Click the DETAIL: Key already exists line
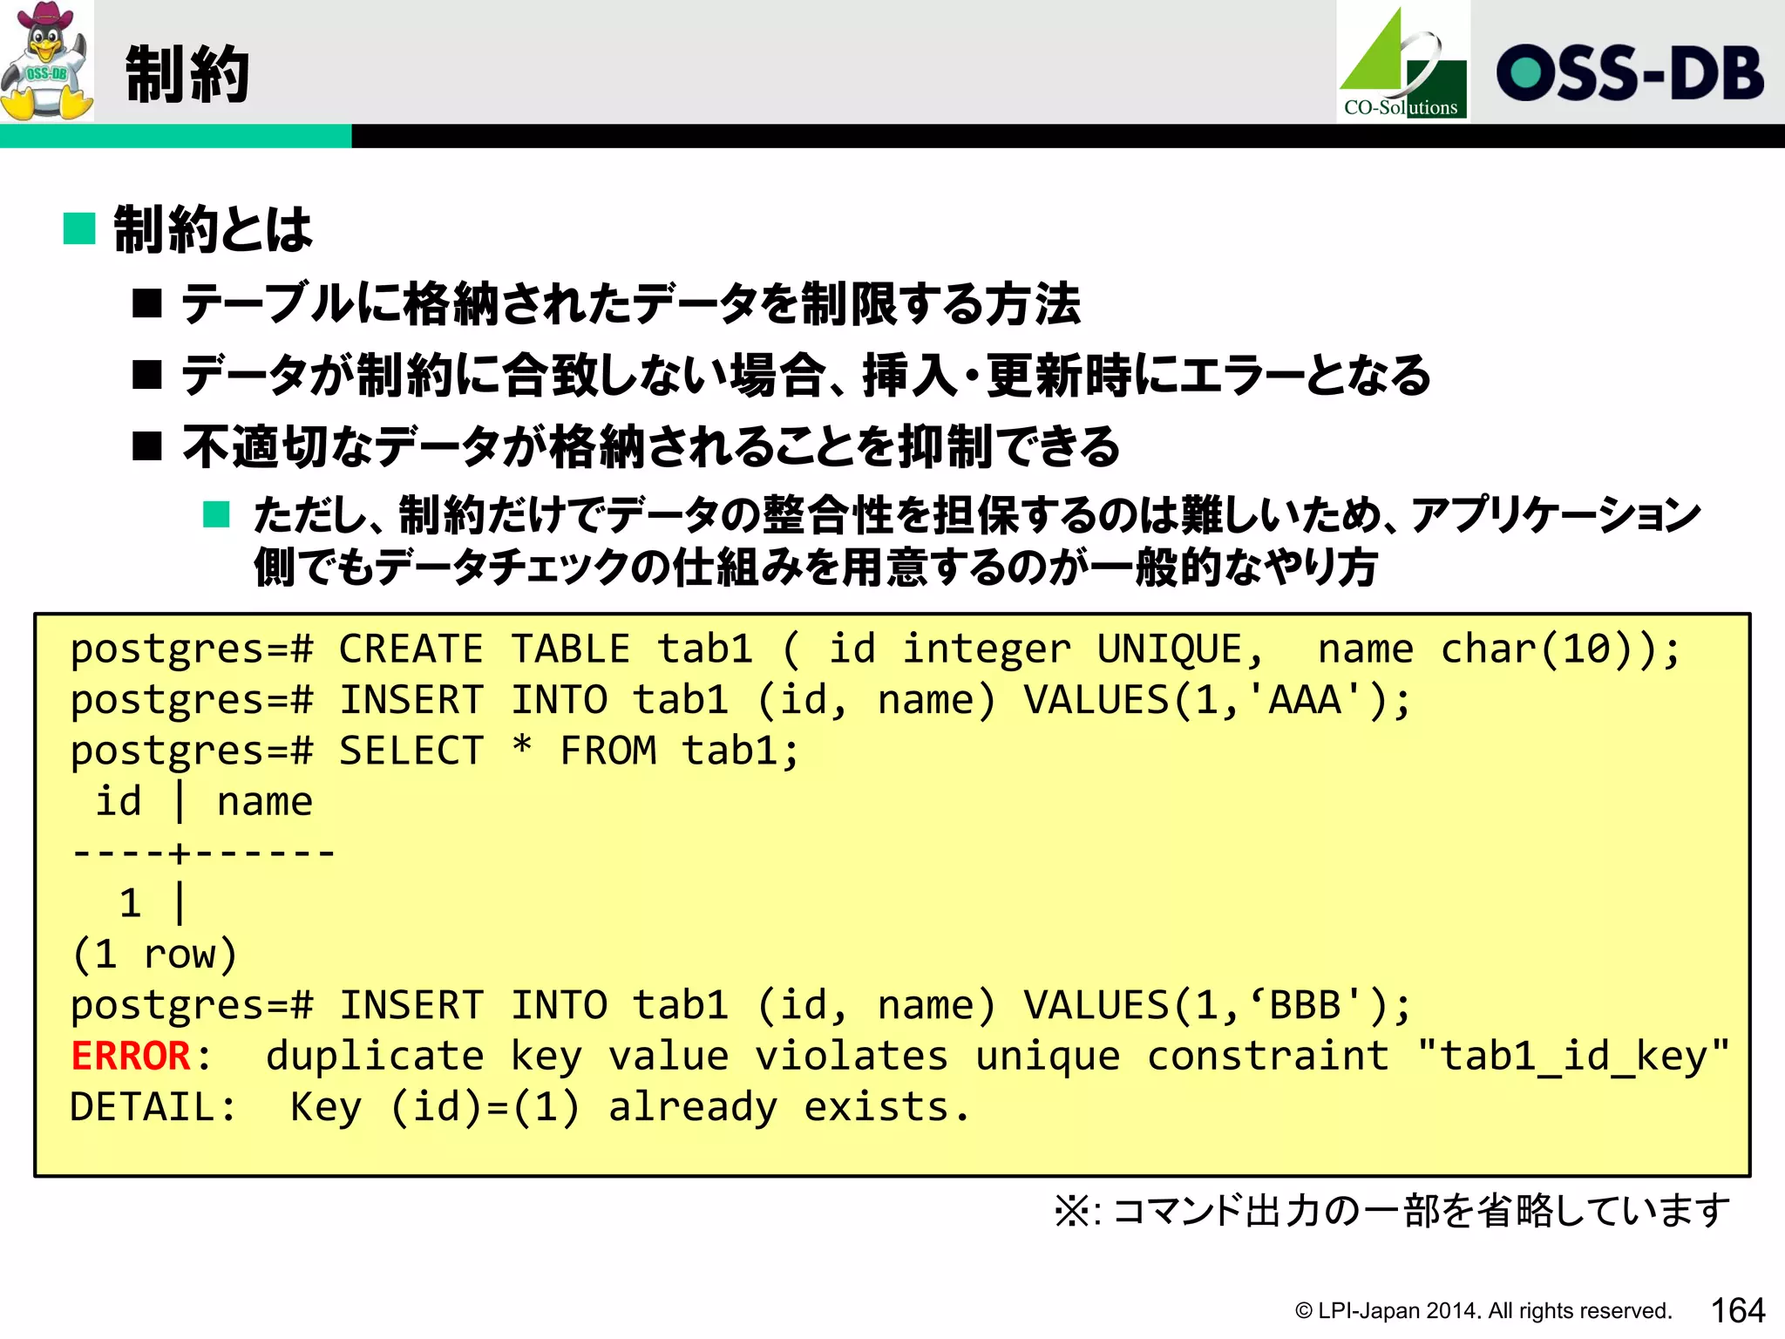This screenshot has width=1785, height=1339. (519, 1108)
